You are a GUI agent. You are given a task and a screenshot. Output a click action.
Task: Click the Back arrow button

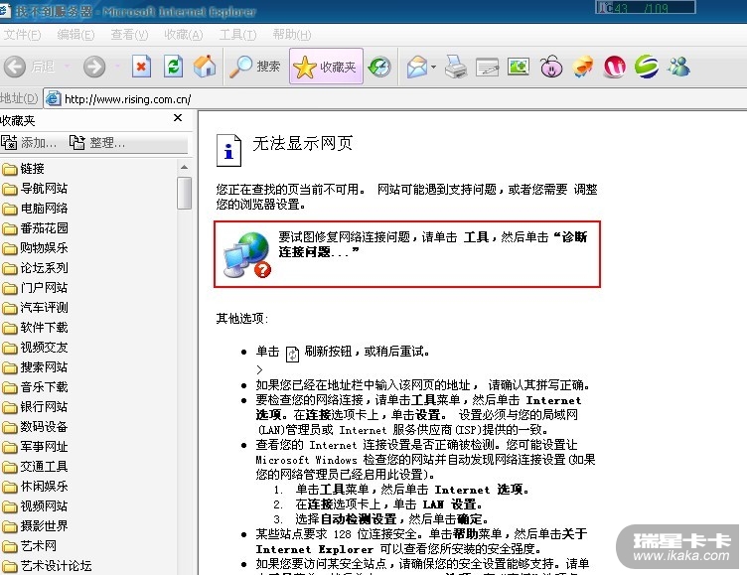pyautogui.click(x=14, y=67)
